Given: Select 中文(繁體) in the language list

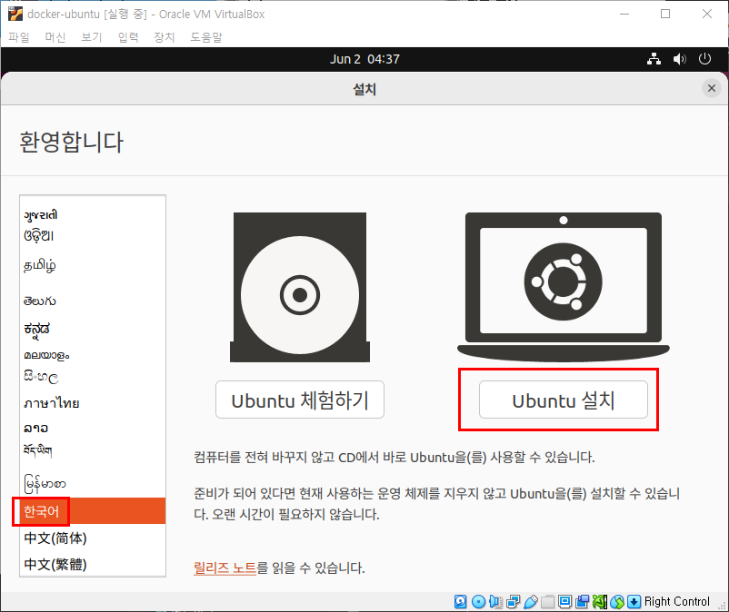Looking at the screenshot, I should click(x=93, y=564).
